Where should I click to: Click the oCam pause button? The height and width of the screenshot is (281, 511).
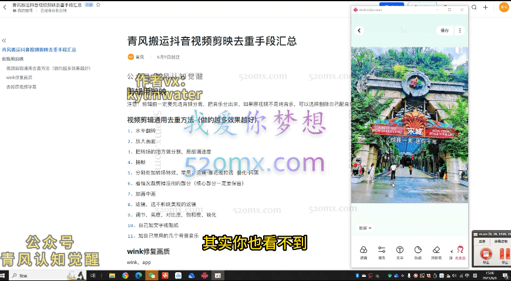[x=505, y=253]
